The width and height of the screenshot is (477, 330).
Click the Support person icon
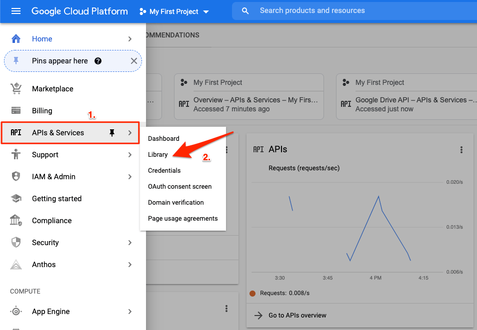pyautogui.click(x=16, y=154)
